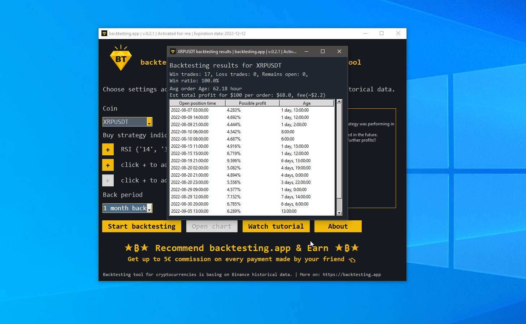Screen dimensions: 526x324
Task: Click the 'Recommend backtesting.app & Earn' banner
Action: pos(242,248)
